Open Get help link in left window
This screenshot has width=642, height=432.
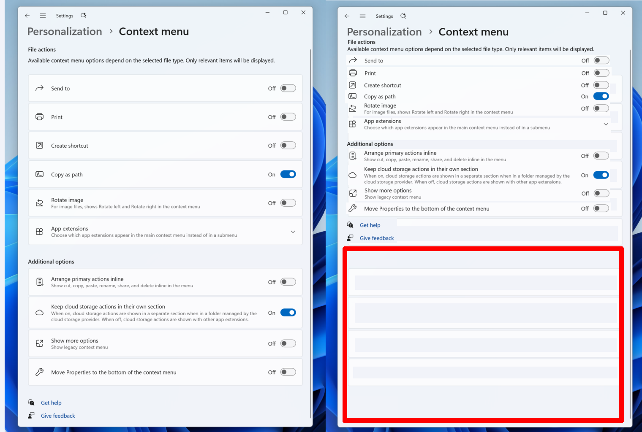[51, 403]
